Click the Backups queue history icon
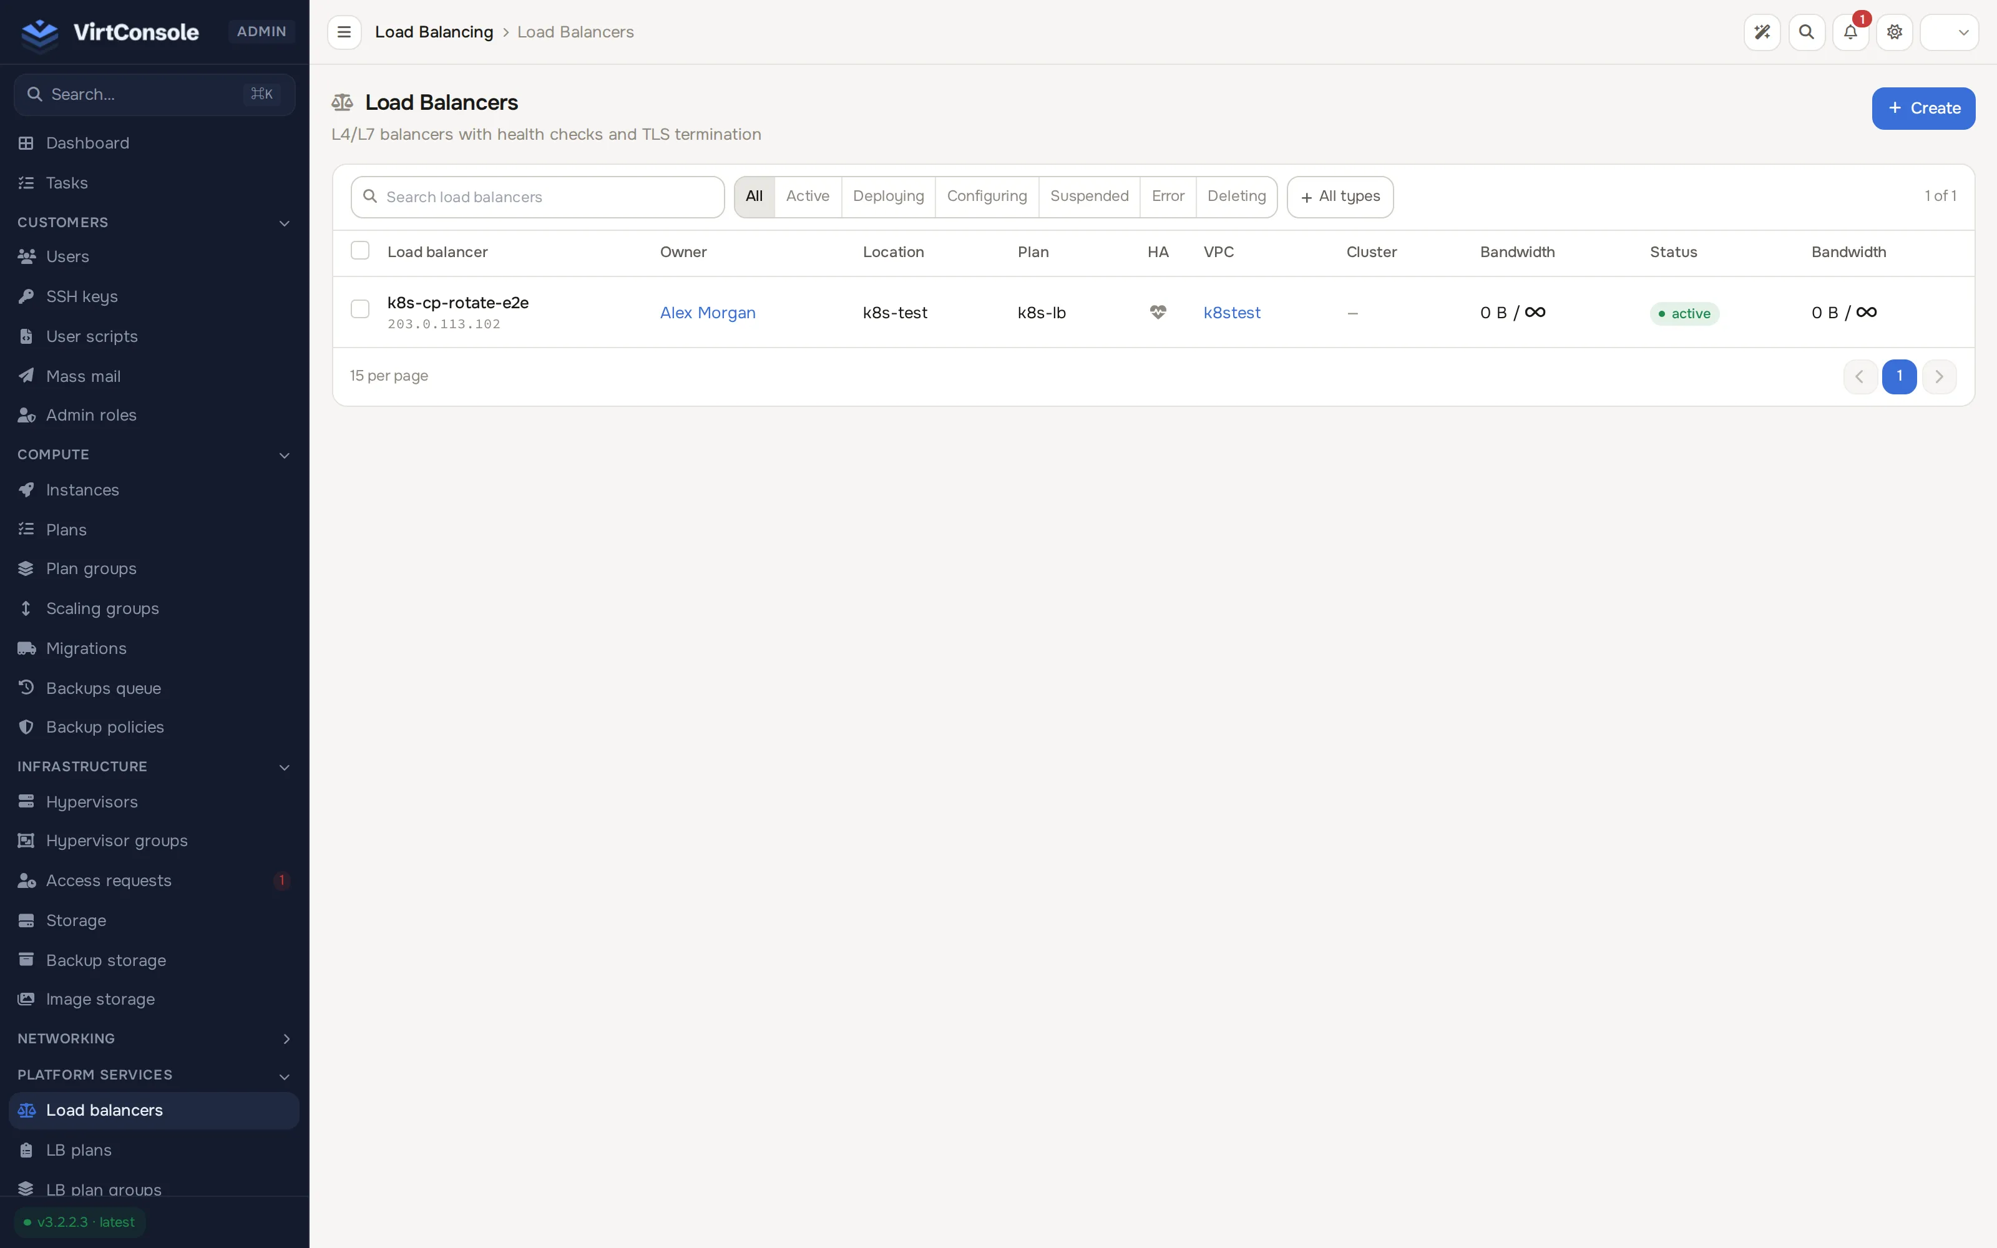This screenshot has width=1997, height=1248. [x=26, y=688]
